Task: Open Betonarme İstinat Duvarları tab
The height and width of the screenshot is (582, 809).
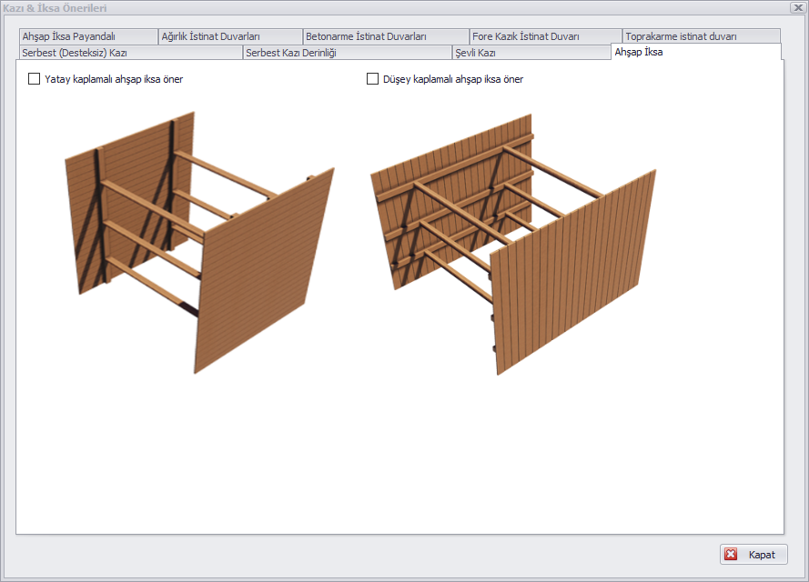Action: click(386, 36)
